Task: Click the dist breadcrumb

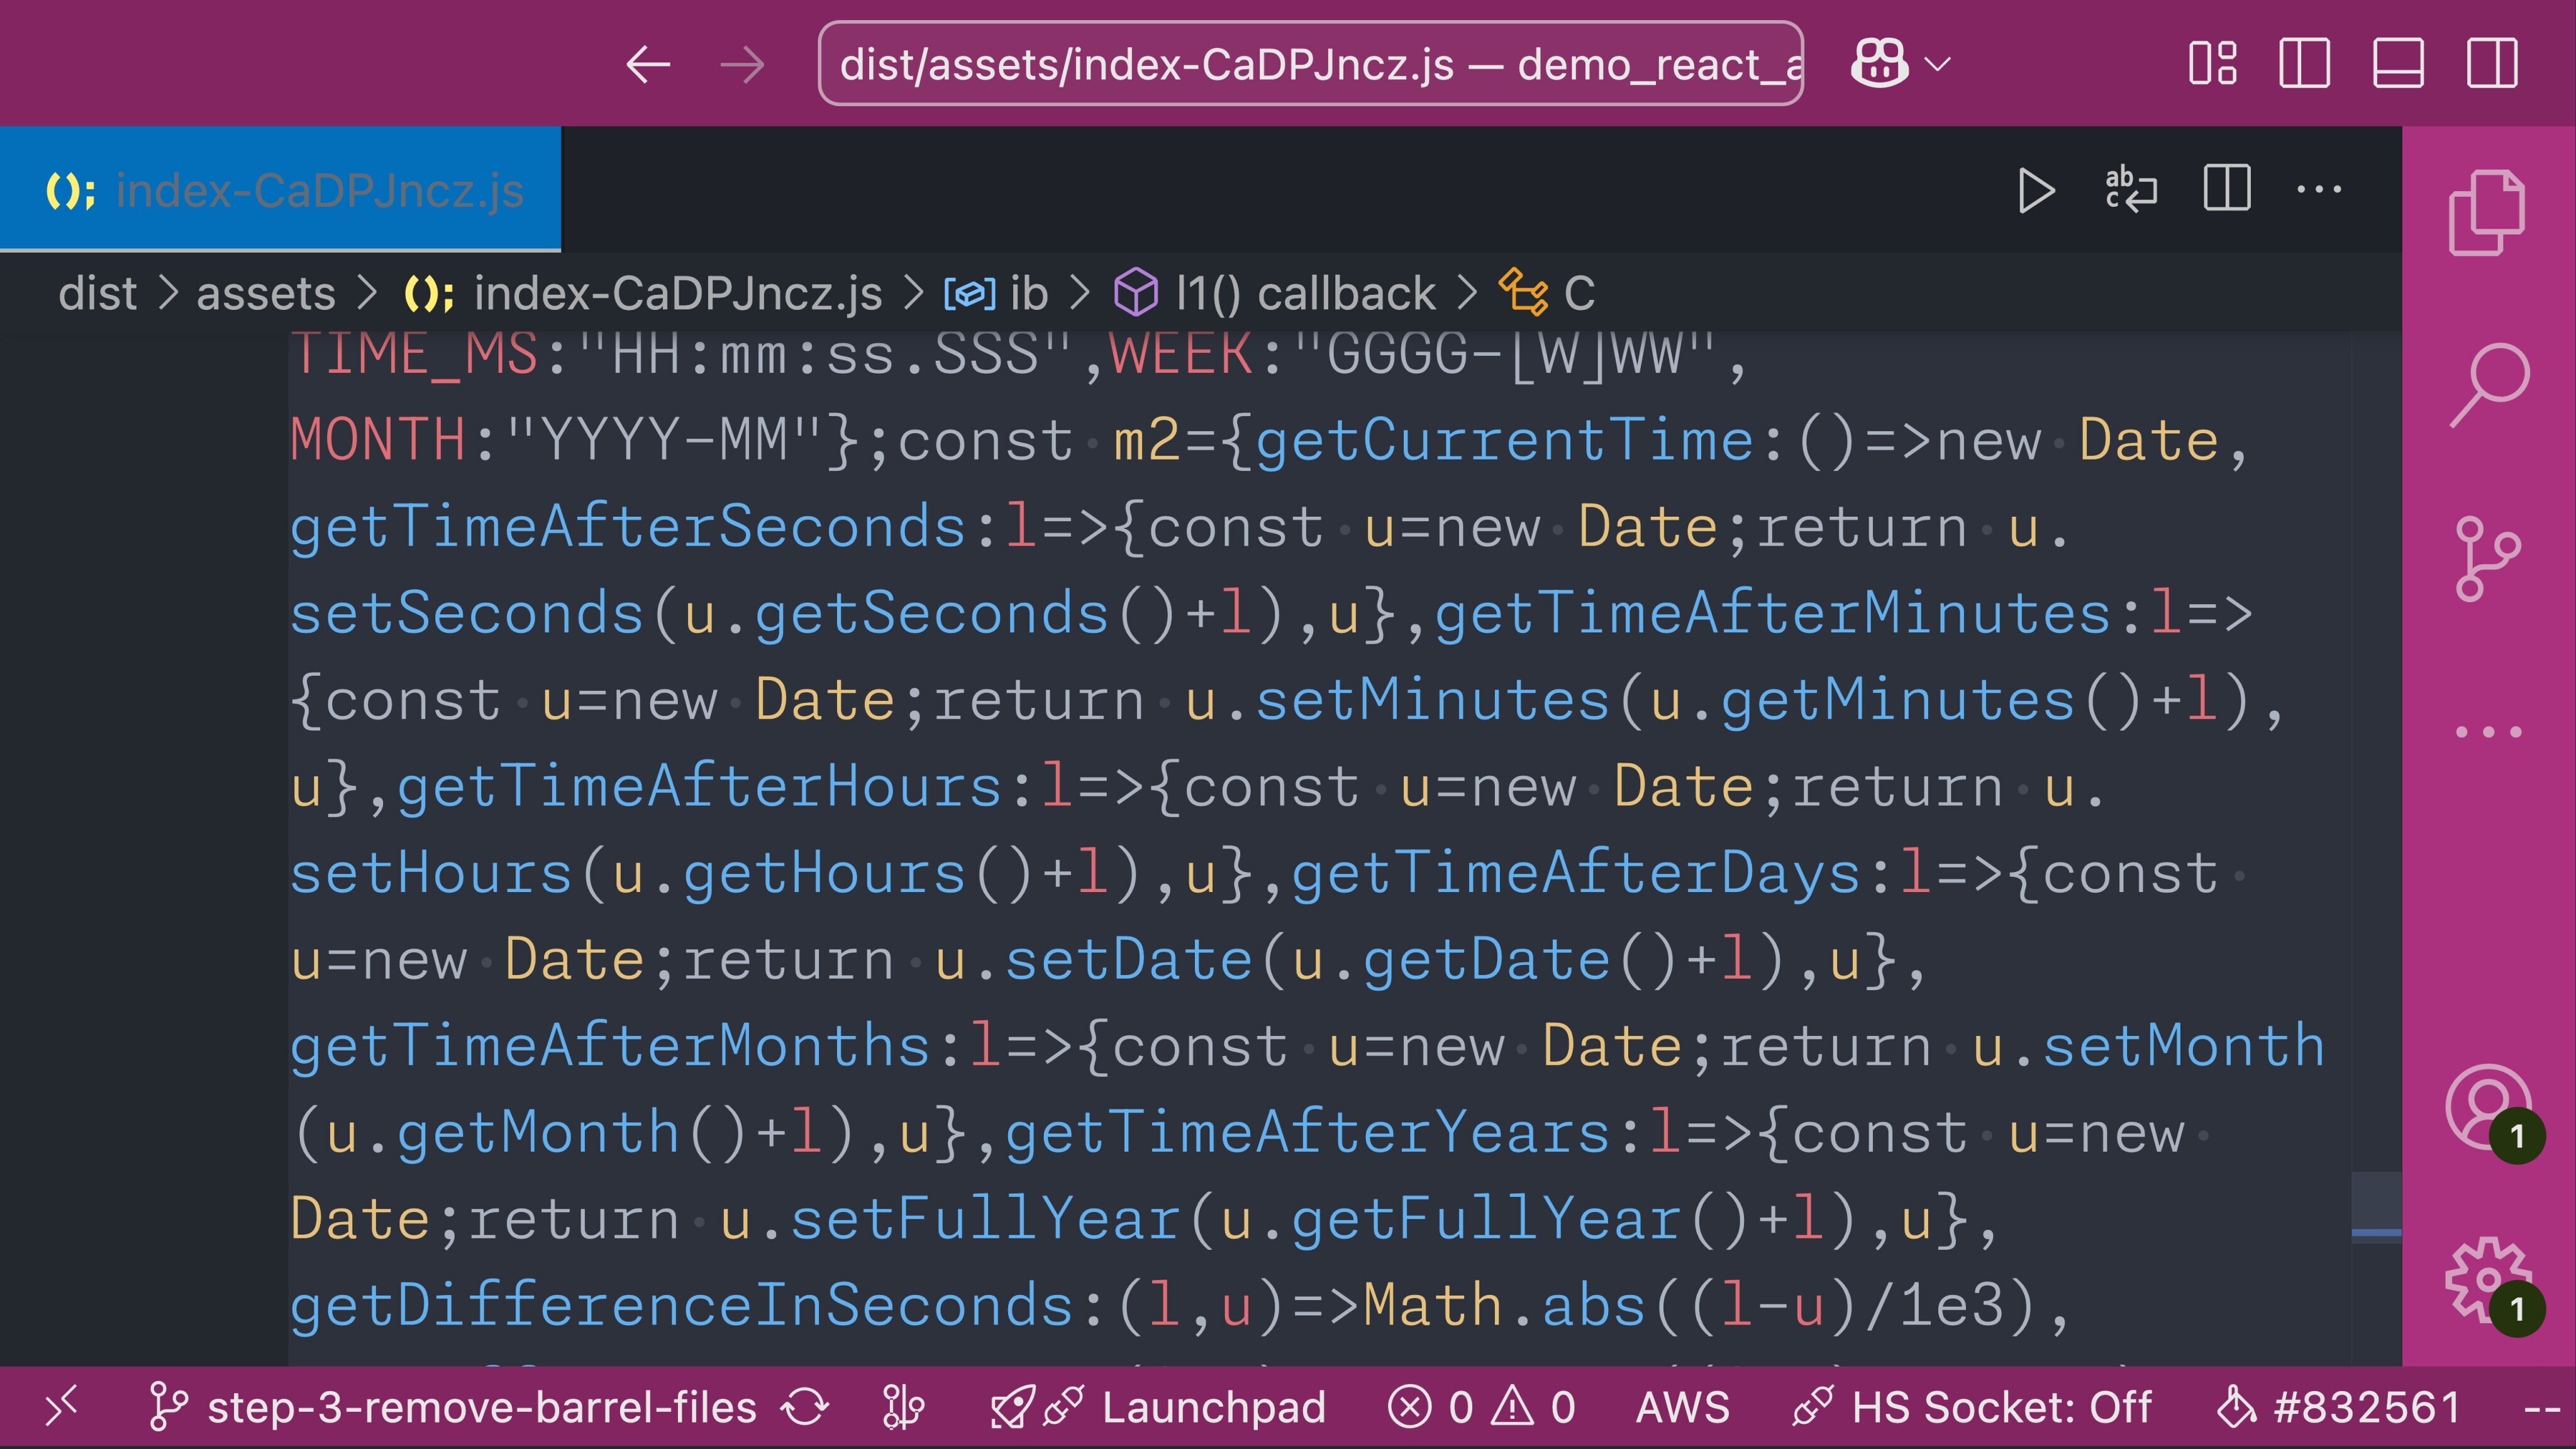Action: (97, 294)
